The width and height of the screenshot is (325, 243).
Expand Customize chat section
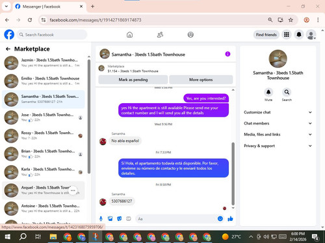pyautogui.click(x=278, y=112)
